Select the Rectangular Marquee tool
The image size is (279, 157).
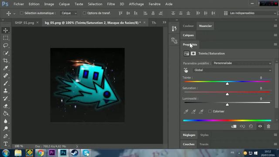[x=6, y=38]
